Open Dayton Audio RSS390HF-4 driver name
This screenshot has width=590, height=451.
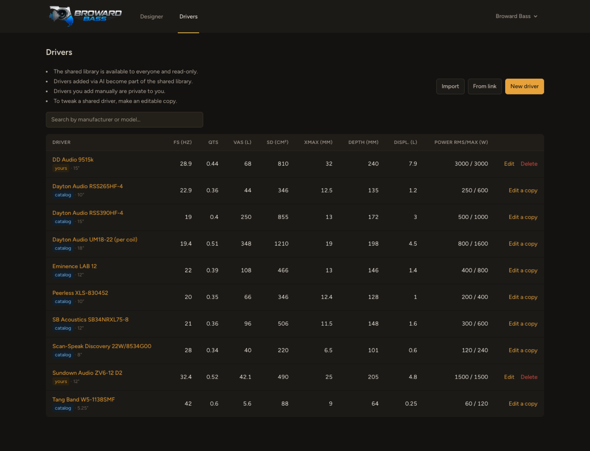click(88, 213)
